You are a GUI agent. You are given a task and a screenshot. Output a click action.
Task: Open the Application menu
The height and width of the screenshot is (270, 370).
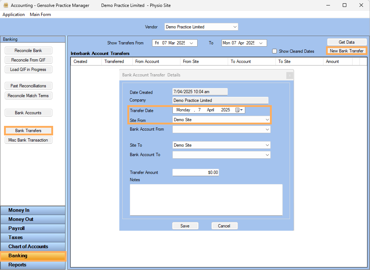(13, 15)
